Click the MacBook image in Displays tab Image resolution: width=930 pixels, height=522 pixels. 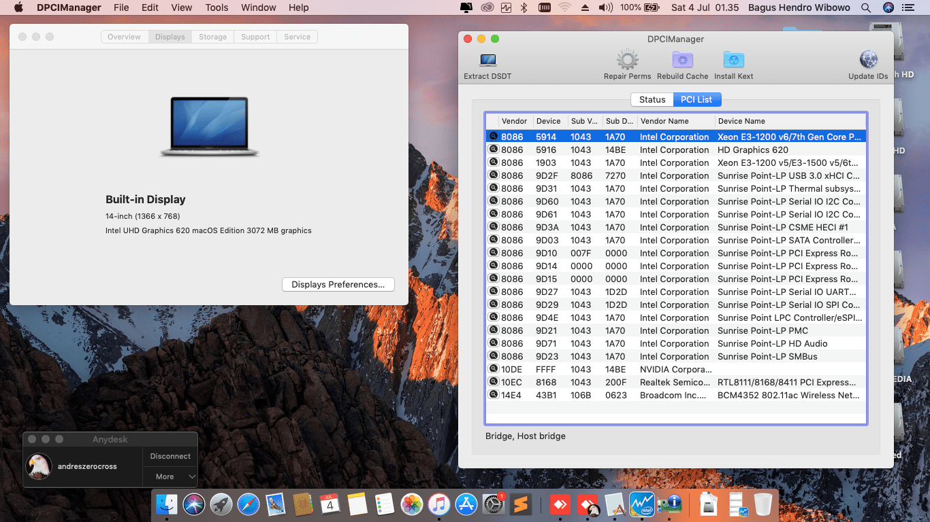point(210,127)
